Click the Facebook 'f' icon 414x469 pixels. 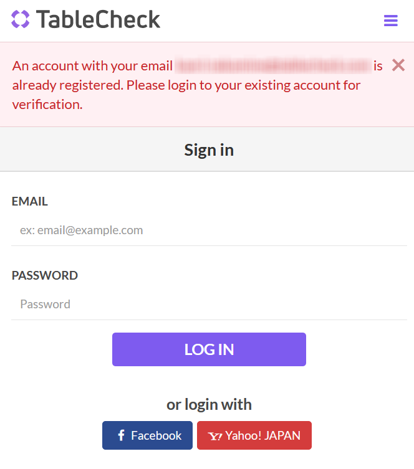pyautogui.click(x=122, y=435)
